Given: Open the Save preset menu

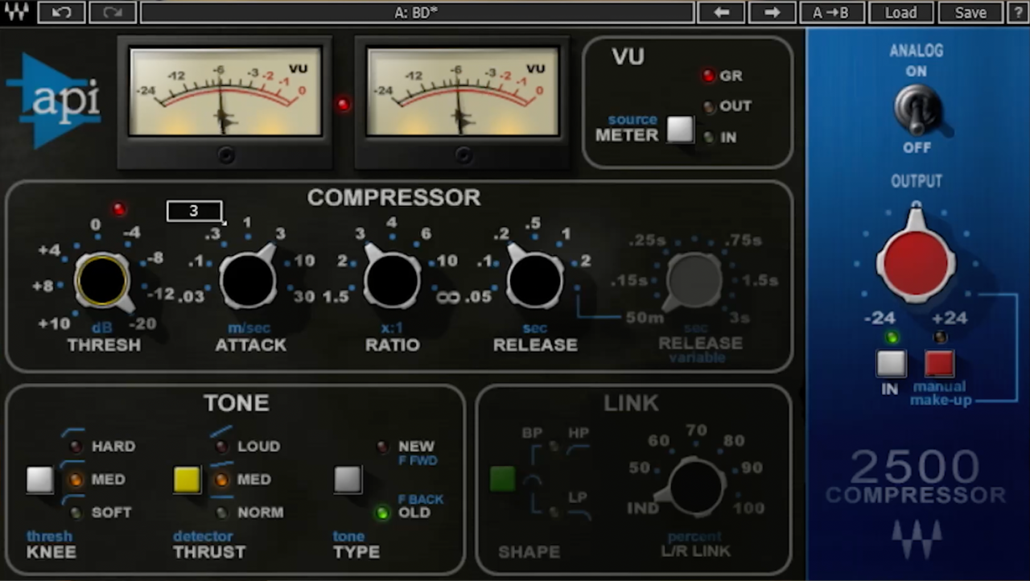Looking at the screenshot, I should point(970,12).
